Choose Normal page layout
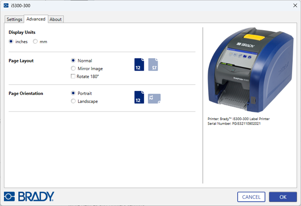 point(73,60)
